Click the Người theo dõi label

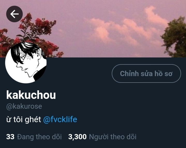pos(113,137)
